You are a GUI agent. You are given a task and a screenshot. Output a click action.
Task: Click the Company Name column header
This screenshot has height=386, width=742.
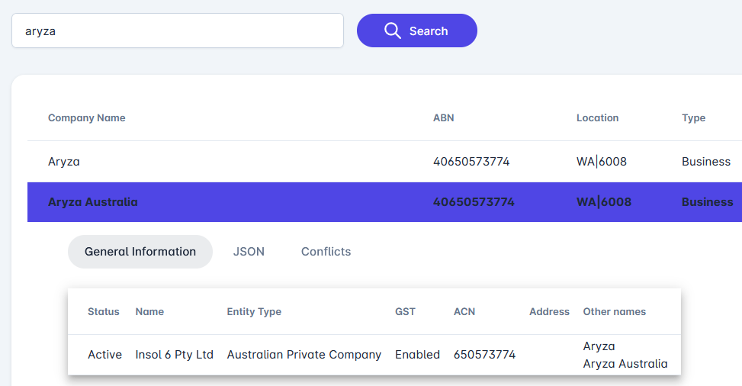[x=87, y=118]
